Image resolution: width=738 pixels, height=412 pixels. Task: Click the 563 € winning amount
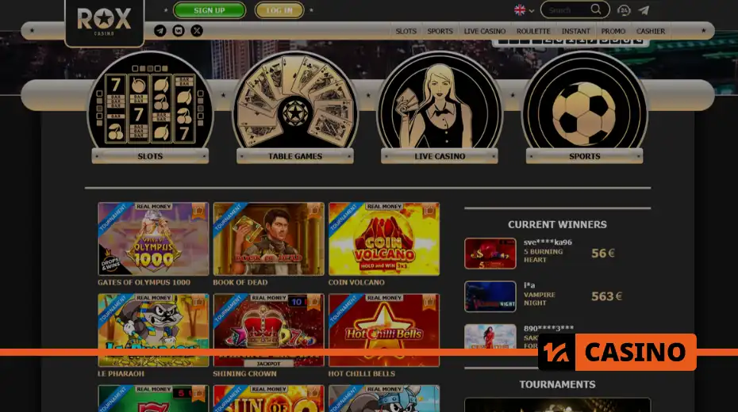tap(607, 296)
